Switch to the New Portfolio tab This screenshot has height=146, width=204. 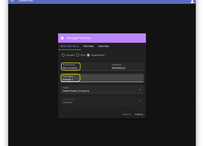tap(69, 46)
